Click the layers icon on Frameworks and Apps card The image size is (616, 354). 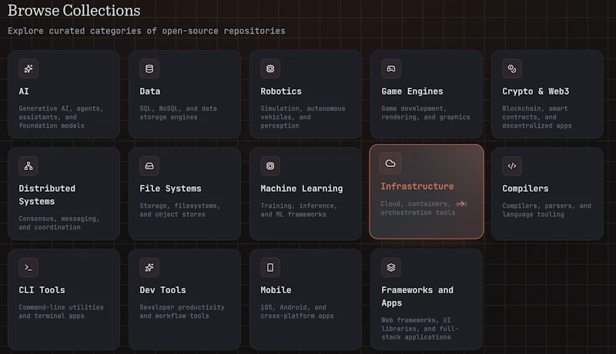(391, 268)
